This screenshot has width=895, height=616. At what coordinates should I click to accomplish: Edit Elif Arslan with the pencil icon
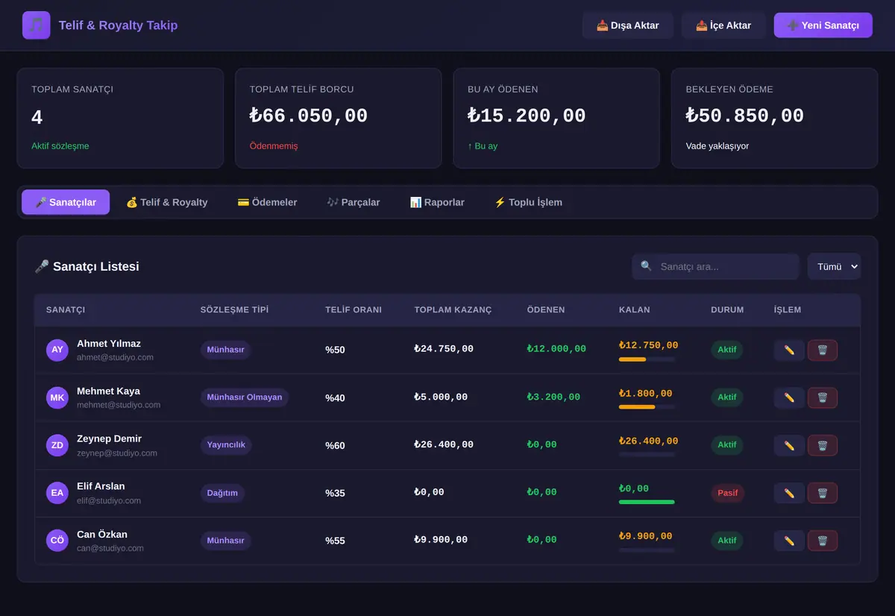coord(789,493)
